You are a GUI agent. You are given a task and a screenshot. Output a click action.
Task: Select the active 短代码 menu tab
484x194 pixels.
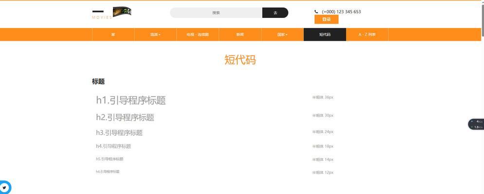click(x=325, y=34)
